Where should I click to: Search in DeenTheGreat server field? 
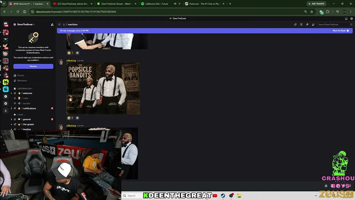click(x=335, y=24)
